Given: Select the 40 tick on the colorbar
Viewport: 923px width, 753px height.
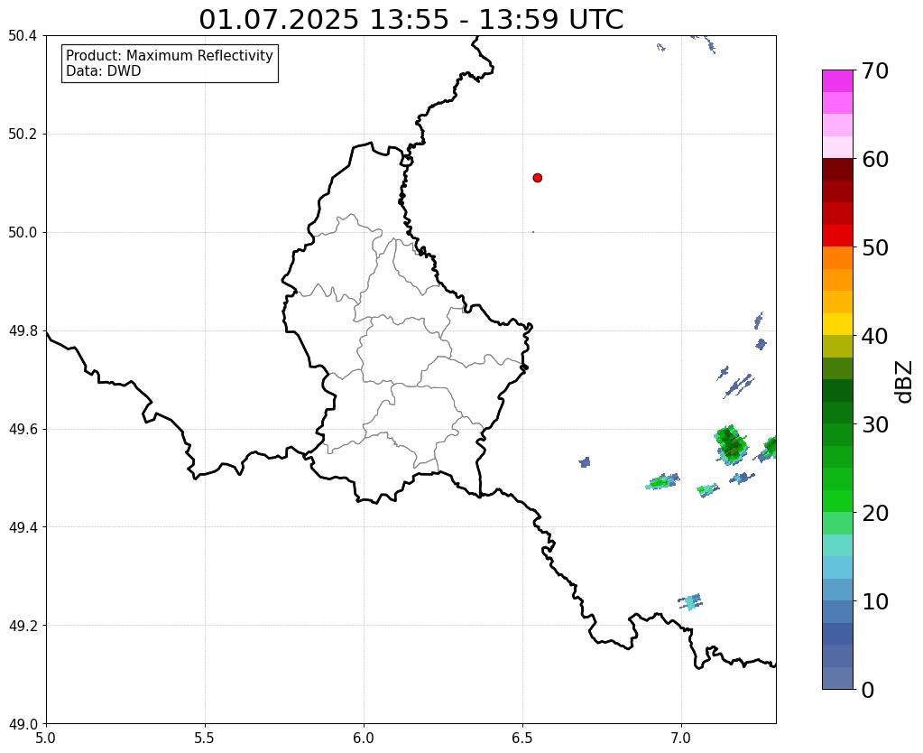Looking at the screenshot, I should click(x=875, y=336).
